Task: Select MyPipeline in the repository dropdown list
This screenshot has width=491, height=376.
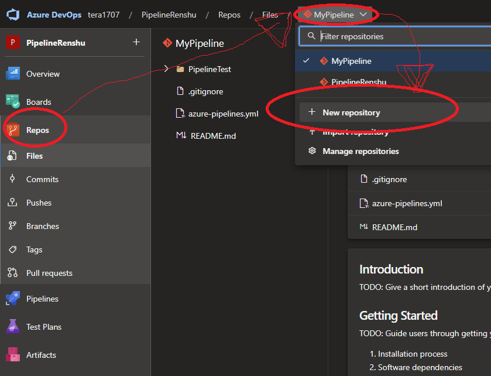Action: 393,61
